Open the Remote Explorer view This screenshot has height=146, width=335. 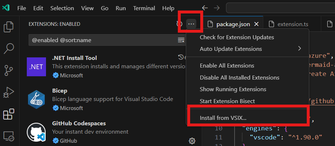point(9,136)
